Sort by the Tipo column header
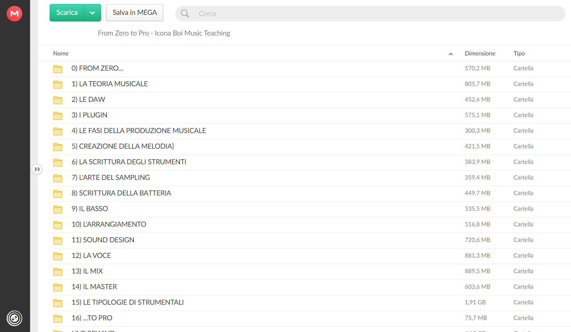571x332 pixels. [x=519, y=53]
